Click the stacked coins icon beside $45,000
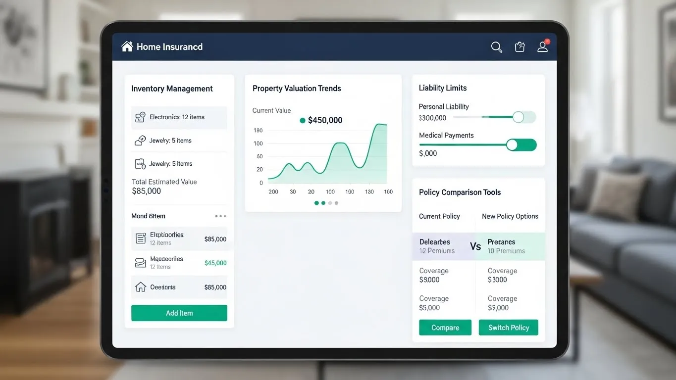The width and height of the screenshot is (676, 380). (x=141, y=263)
